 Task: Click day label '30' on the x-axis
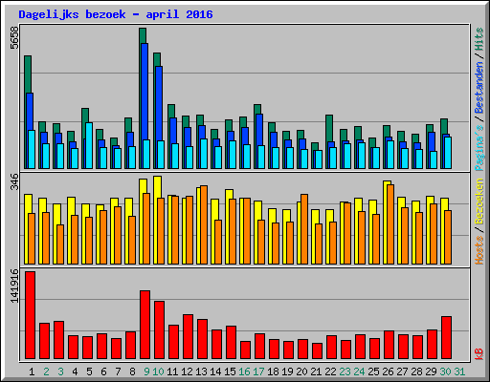coord(445,371)
